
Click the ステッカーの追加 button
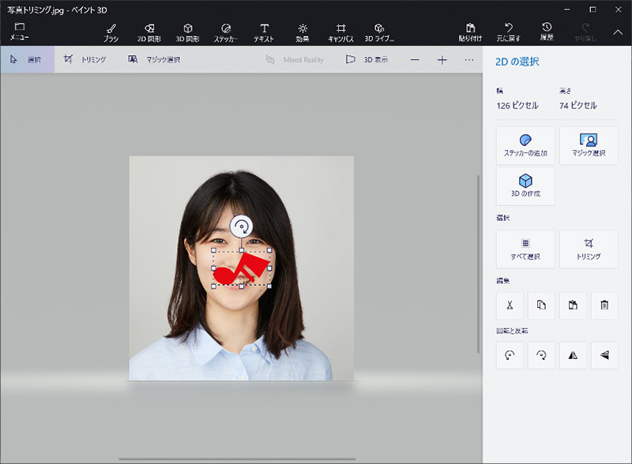coord(525,145)
